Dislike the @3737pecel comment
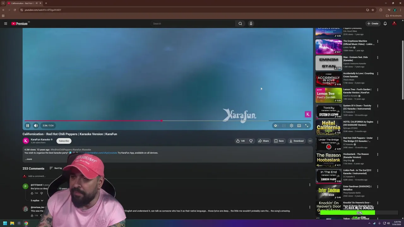 click(41, 193)
